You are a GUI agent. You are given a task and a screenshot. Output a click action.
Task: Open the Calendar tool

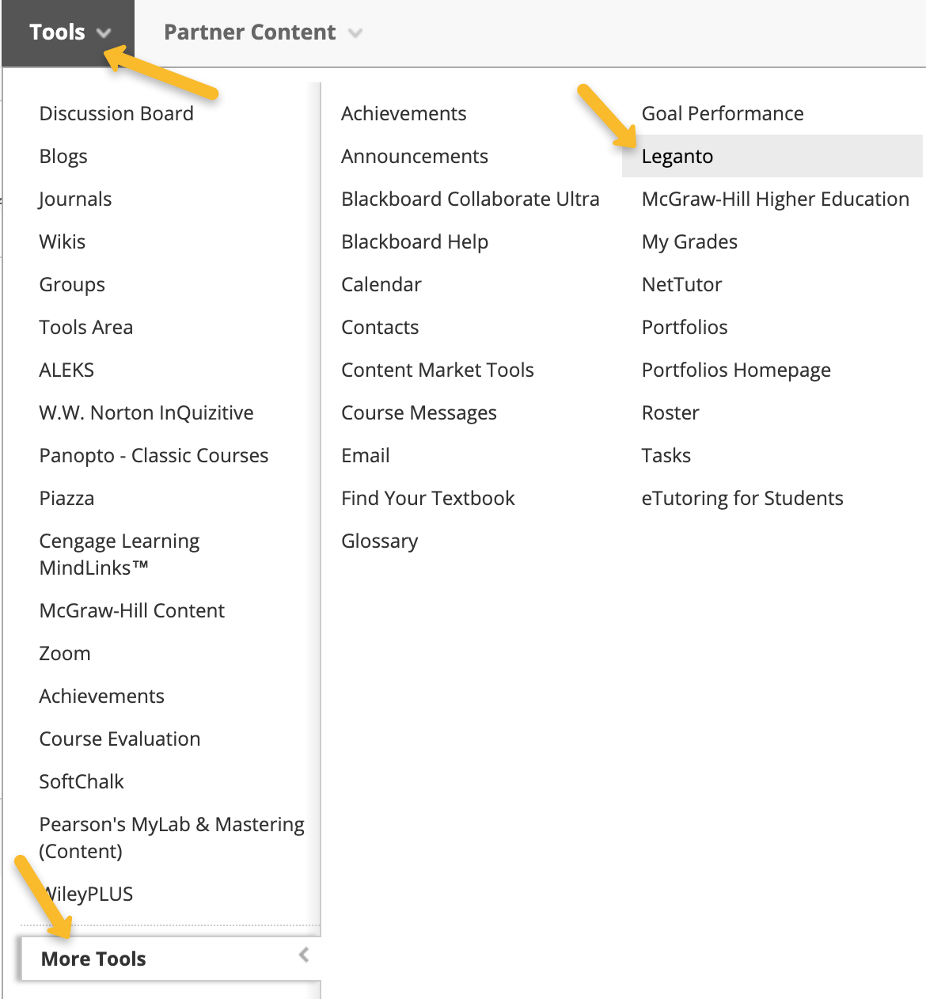[x=381, y=284]
